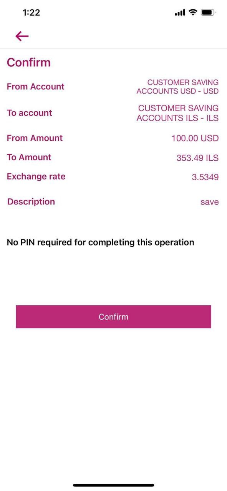Viewport: 227px width, 491px height.
Task: Select the 3.5349 exchange rate value
Action: coord(205,177)
